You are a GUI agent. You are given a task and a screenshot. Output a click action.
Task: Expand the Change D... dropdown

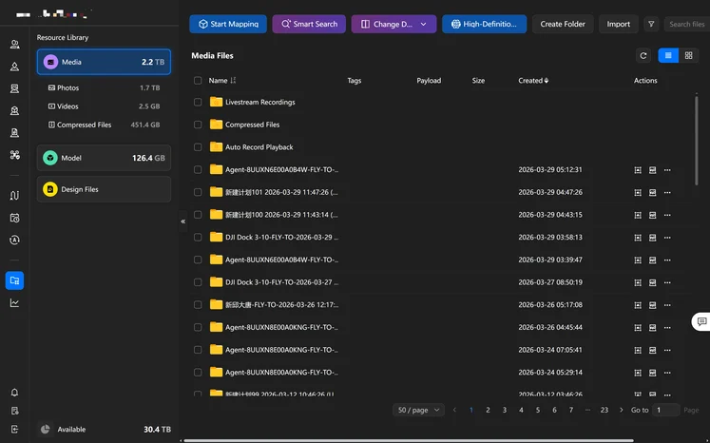pyautogui.click(x=393, y=24)
